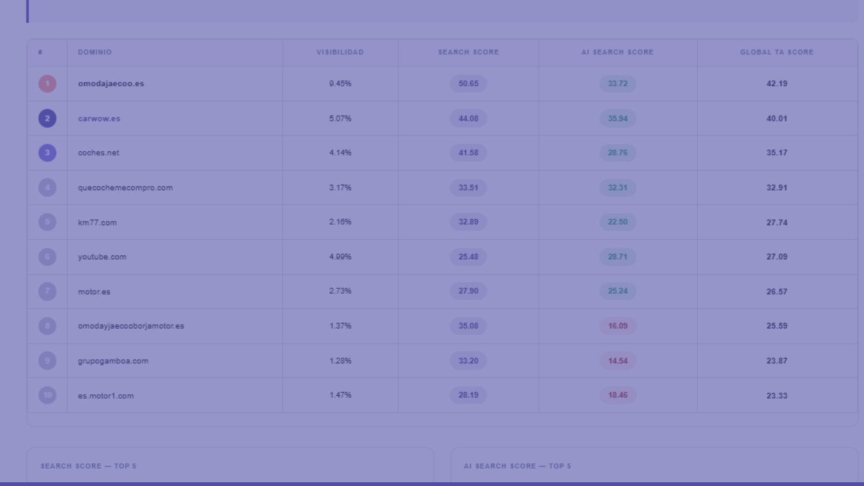Select the motor.es domain
This screenshot has height=486, width=864.
pyautogui.click(x=94, y=292)
